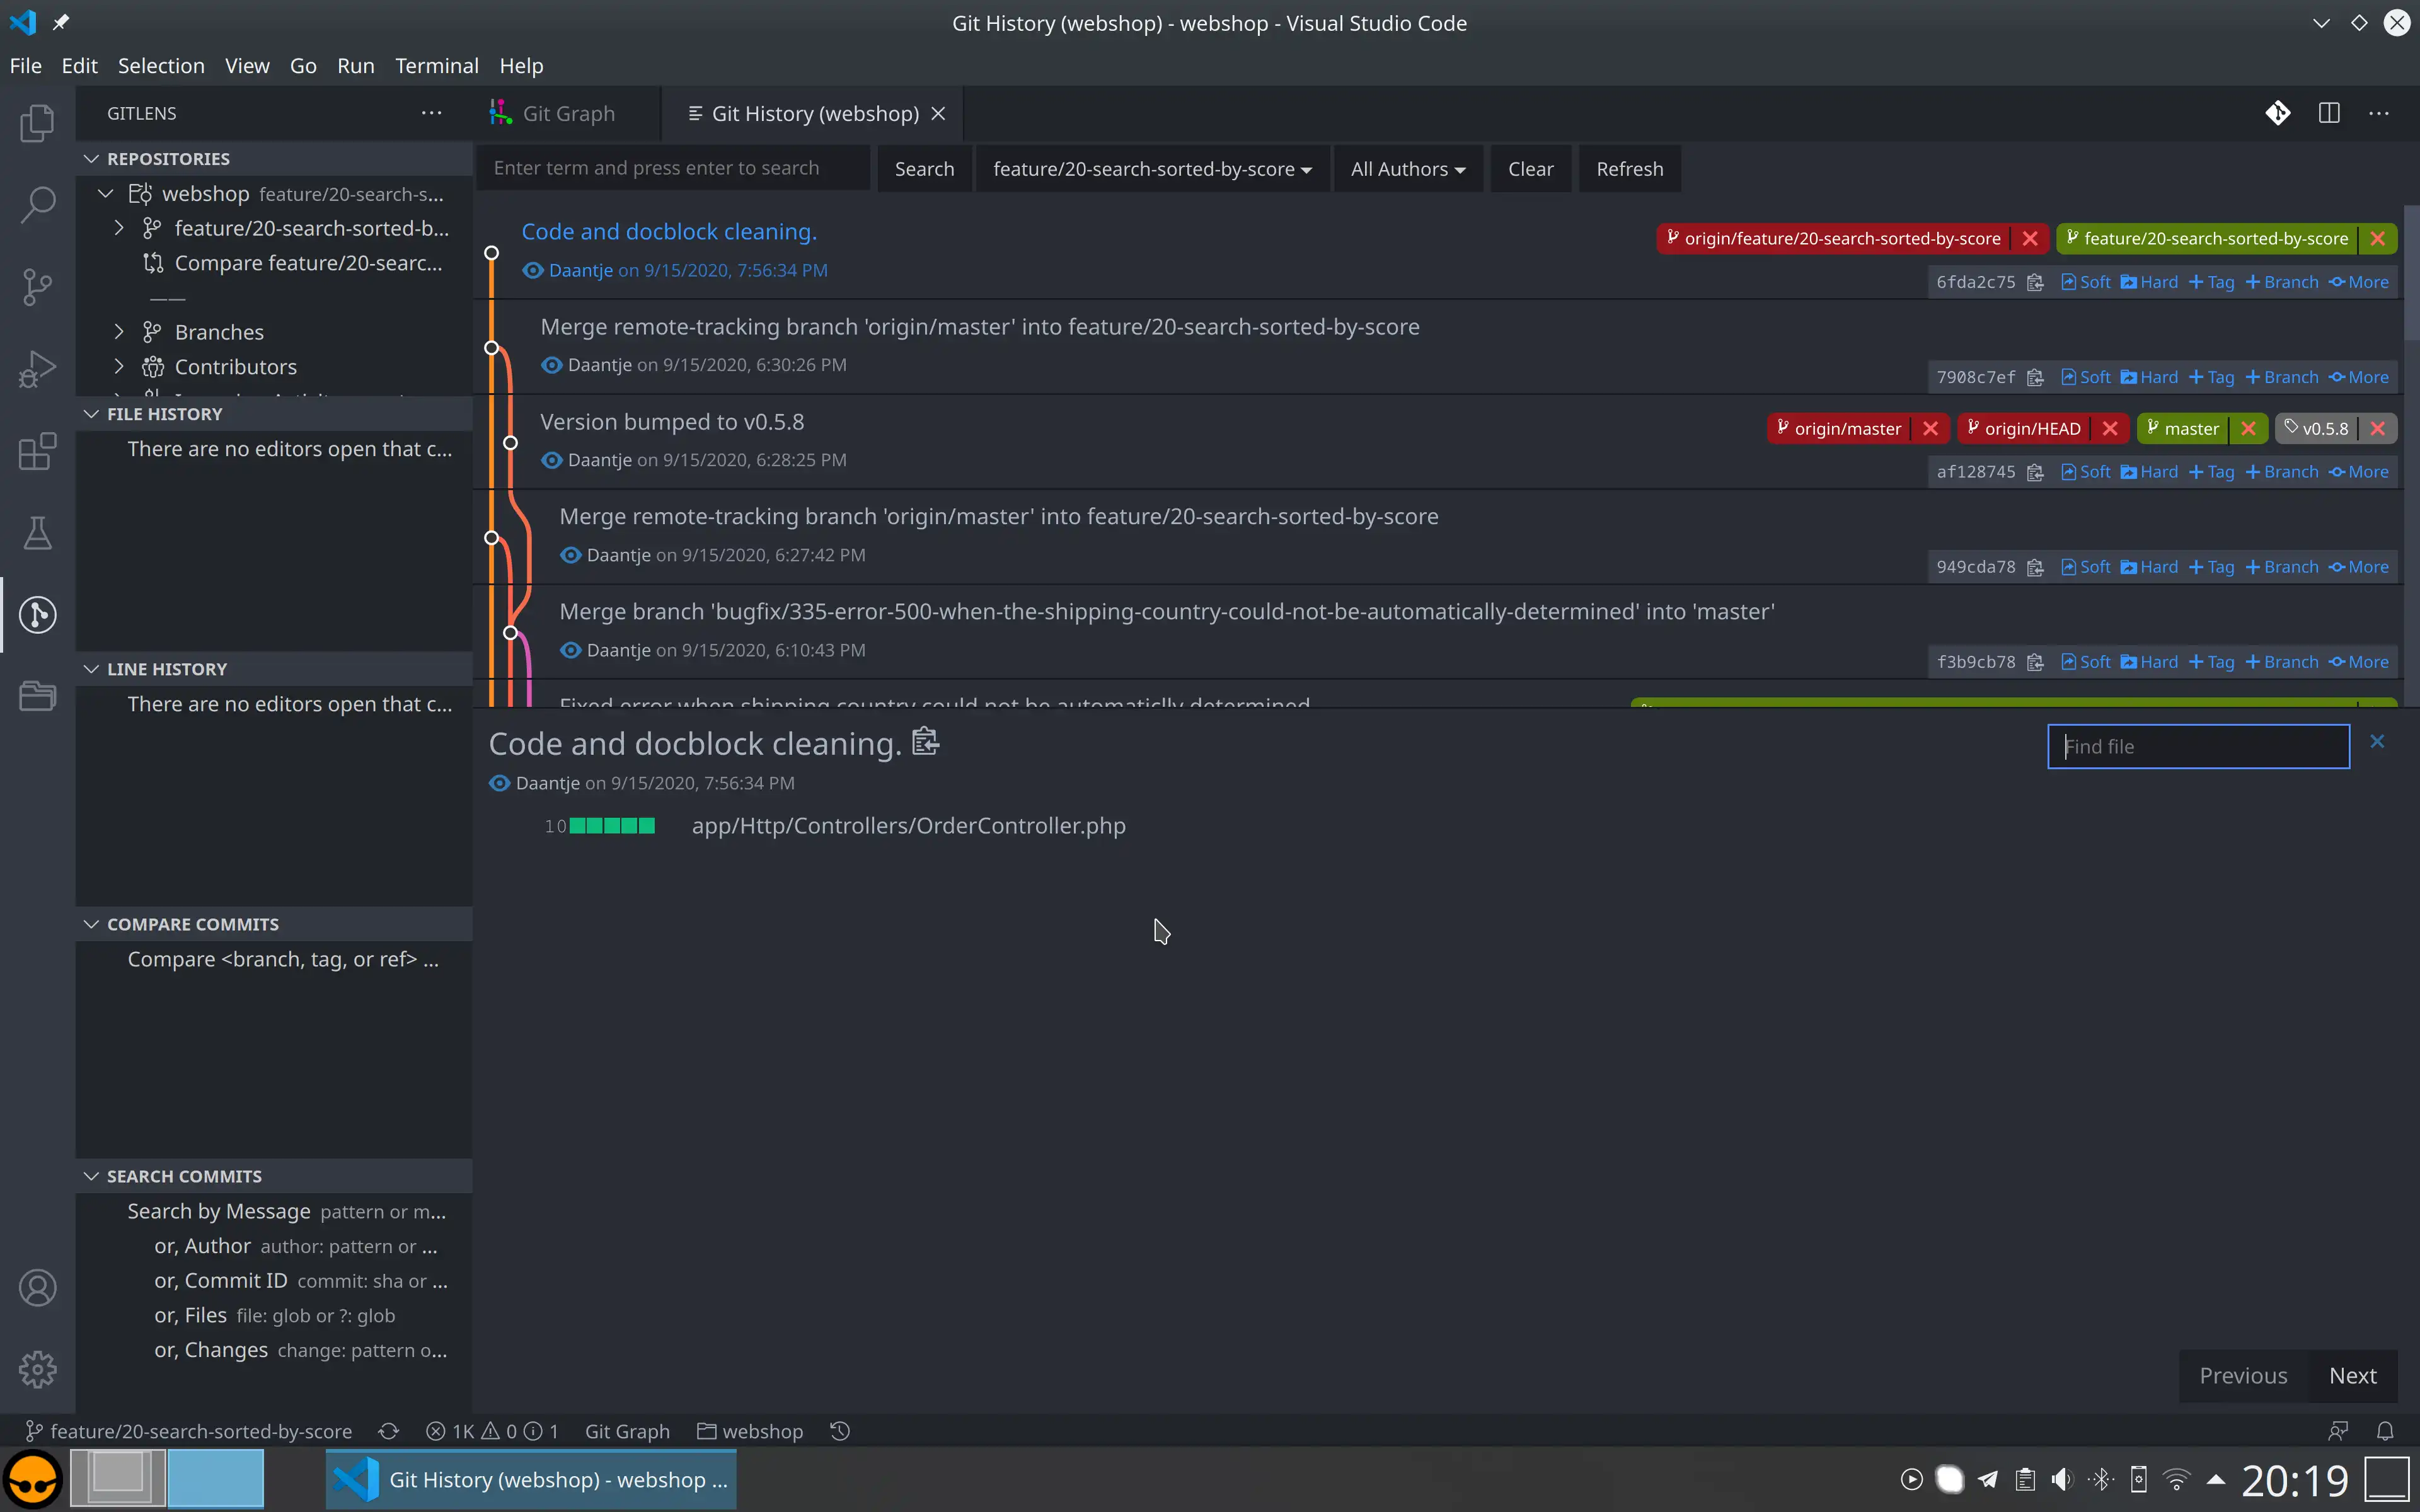The height and width of the screenshot is (1512, 2420).
Task: Click the Search button
Action: [924, 169]
